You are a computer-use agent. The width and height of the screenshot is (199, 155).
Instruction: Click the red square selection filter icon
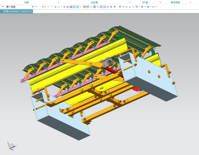coord(43,7)
